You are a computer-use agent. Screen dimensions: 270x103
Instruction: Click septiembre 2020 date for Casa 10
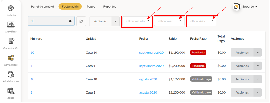coord(151,53)
